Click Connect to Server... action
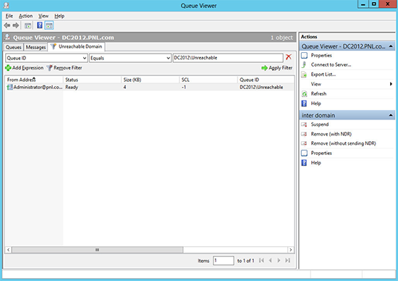Screen dimensions: 398x281 tap(331, 64)
